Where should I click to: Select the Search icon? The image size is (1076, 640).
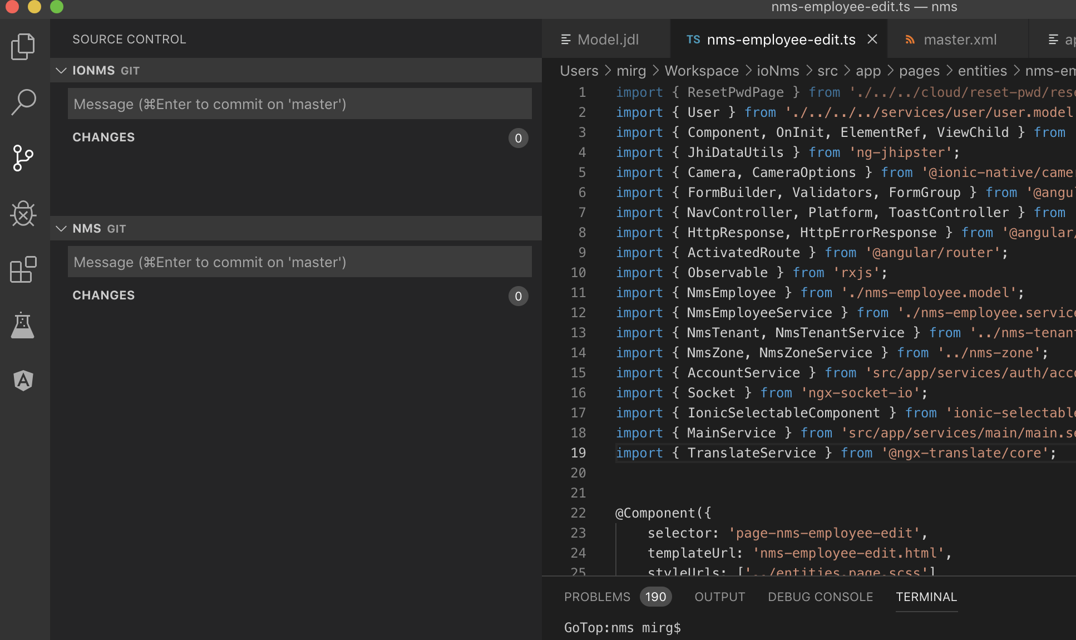[23, 102]
